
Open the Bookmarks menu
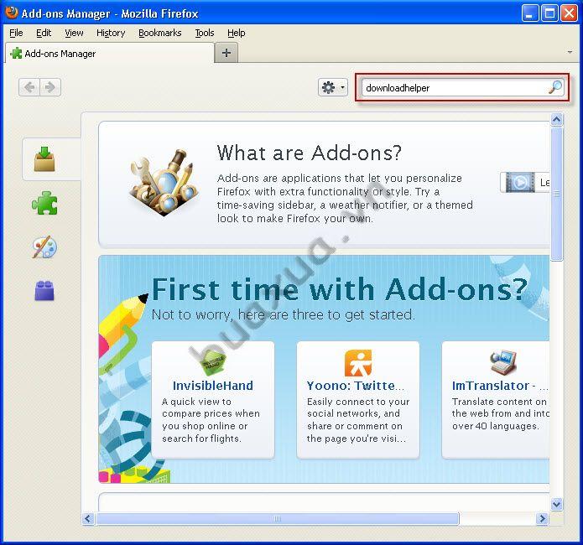(x=160, y=33)
